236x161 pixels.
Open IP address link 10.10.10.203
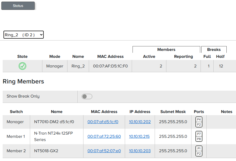click(x=140, y=151)
